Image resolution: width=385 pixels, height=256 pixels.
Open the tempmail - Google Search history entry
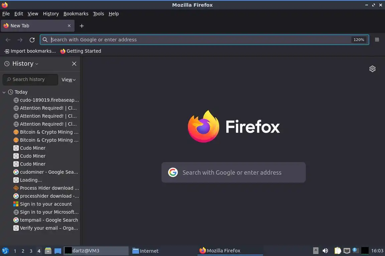click(x=46, y=220)
